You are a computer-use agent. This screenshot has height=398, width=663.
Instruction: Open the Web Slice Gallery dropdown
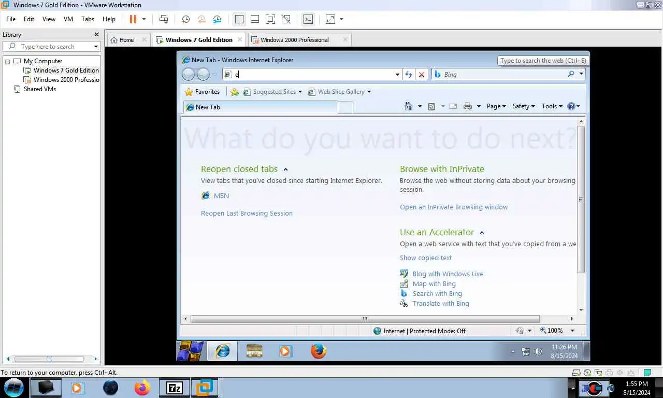coord(339,92)
